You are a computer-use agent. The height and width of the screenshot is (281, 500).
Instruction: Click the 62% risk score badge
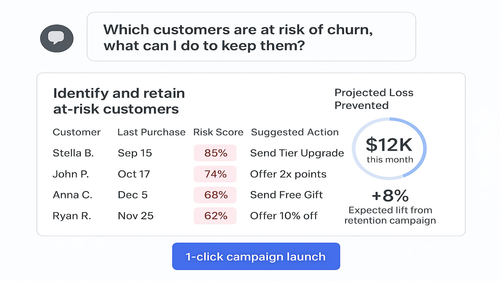pos(215,216)
